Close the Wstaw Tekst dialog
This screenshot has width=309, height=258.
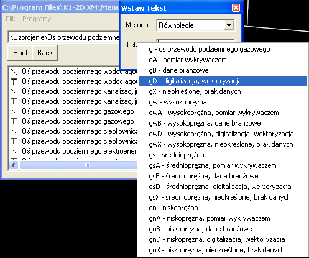pos(236,8)
